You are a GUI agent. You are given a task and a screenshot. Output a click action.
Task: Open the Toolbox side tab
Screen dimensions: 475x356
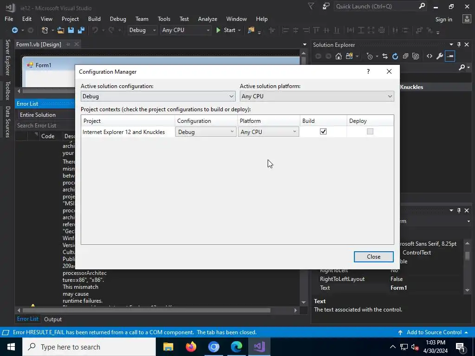7,90
